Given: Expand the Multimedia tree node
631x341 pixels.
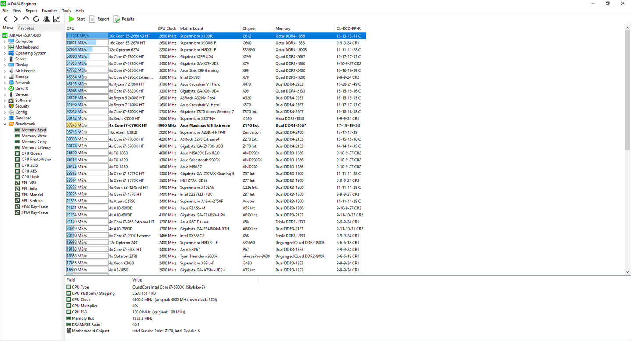Looking at the screenshot, I should [5, 71].
